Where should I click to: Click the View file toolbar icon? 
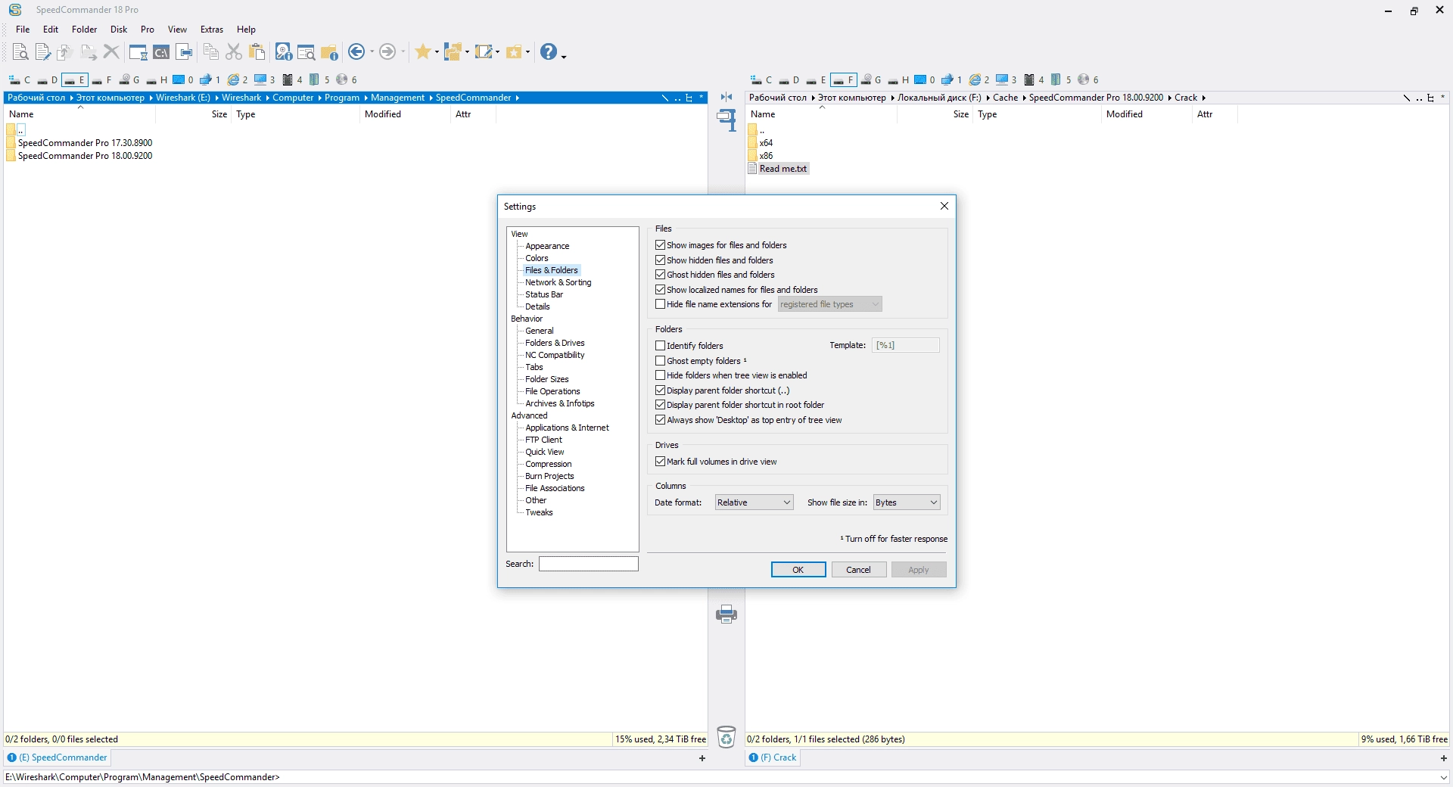coord(20,51)
